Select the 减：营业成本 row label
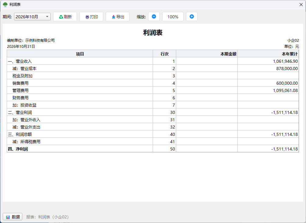This screenshot has height=223, width=306. click(24, 69)
